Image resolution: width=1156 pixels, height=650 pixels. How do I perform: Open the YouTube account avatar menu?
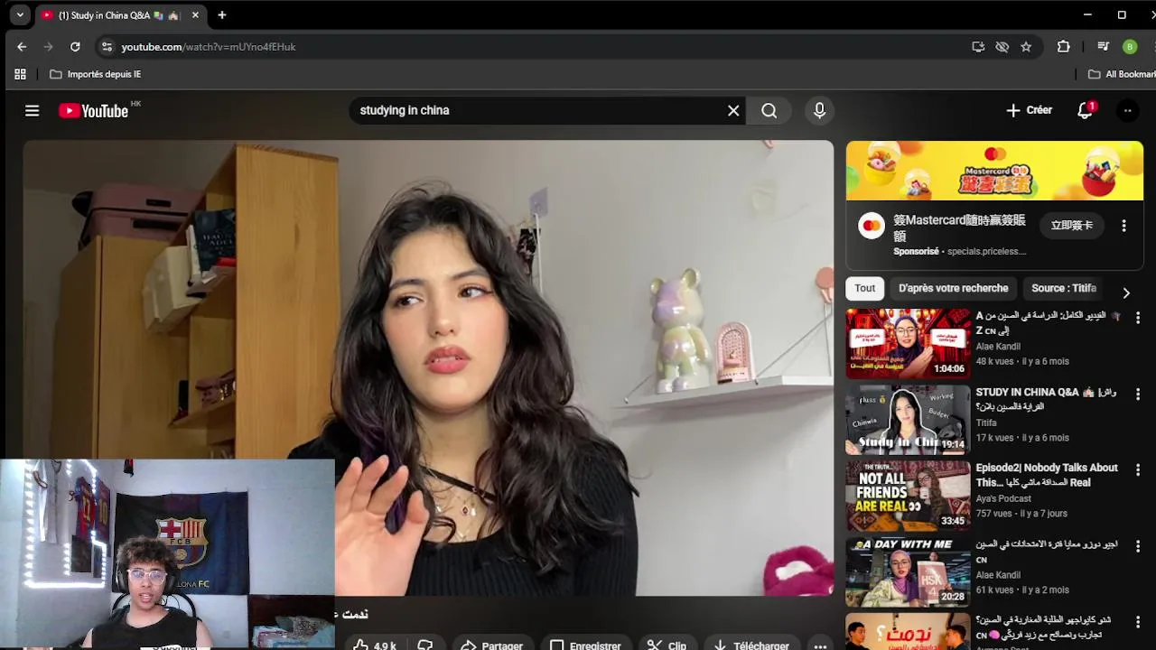coord(1127,110)
